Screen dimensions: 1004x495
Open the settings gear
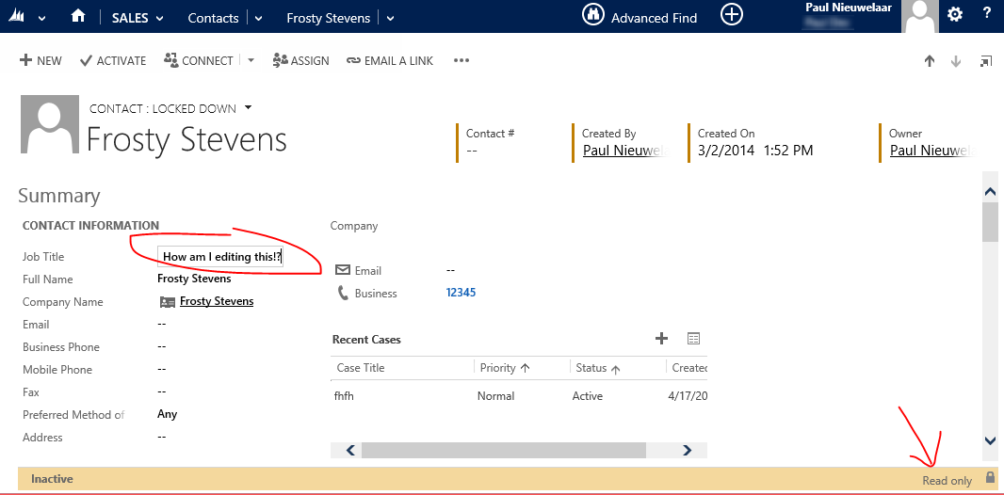pos(955,14)
